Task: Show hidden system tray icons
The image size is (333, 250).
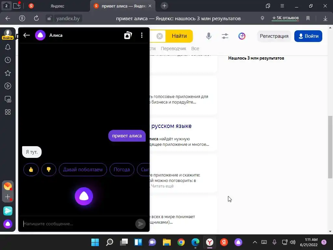Action: (x=255, y=242)
